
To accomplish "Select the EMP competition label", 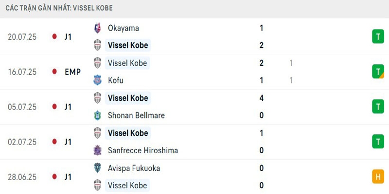I will 72,72.
